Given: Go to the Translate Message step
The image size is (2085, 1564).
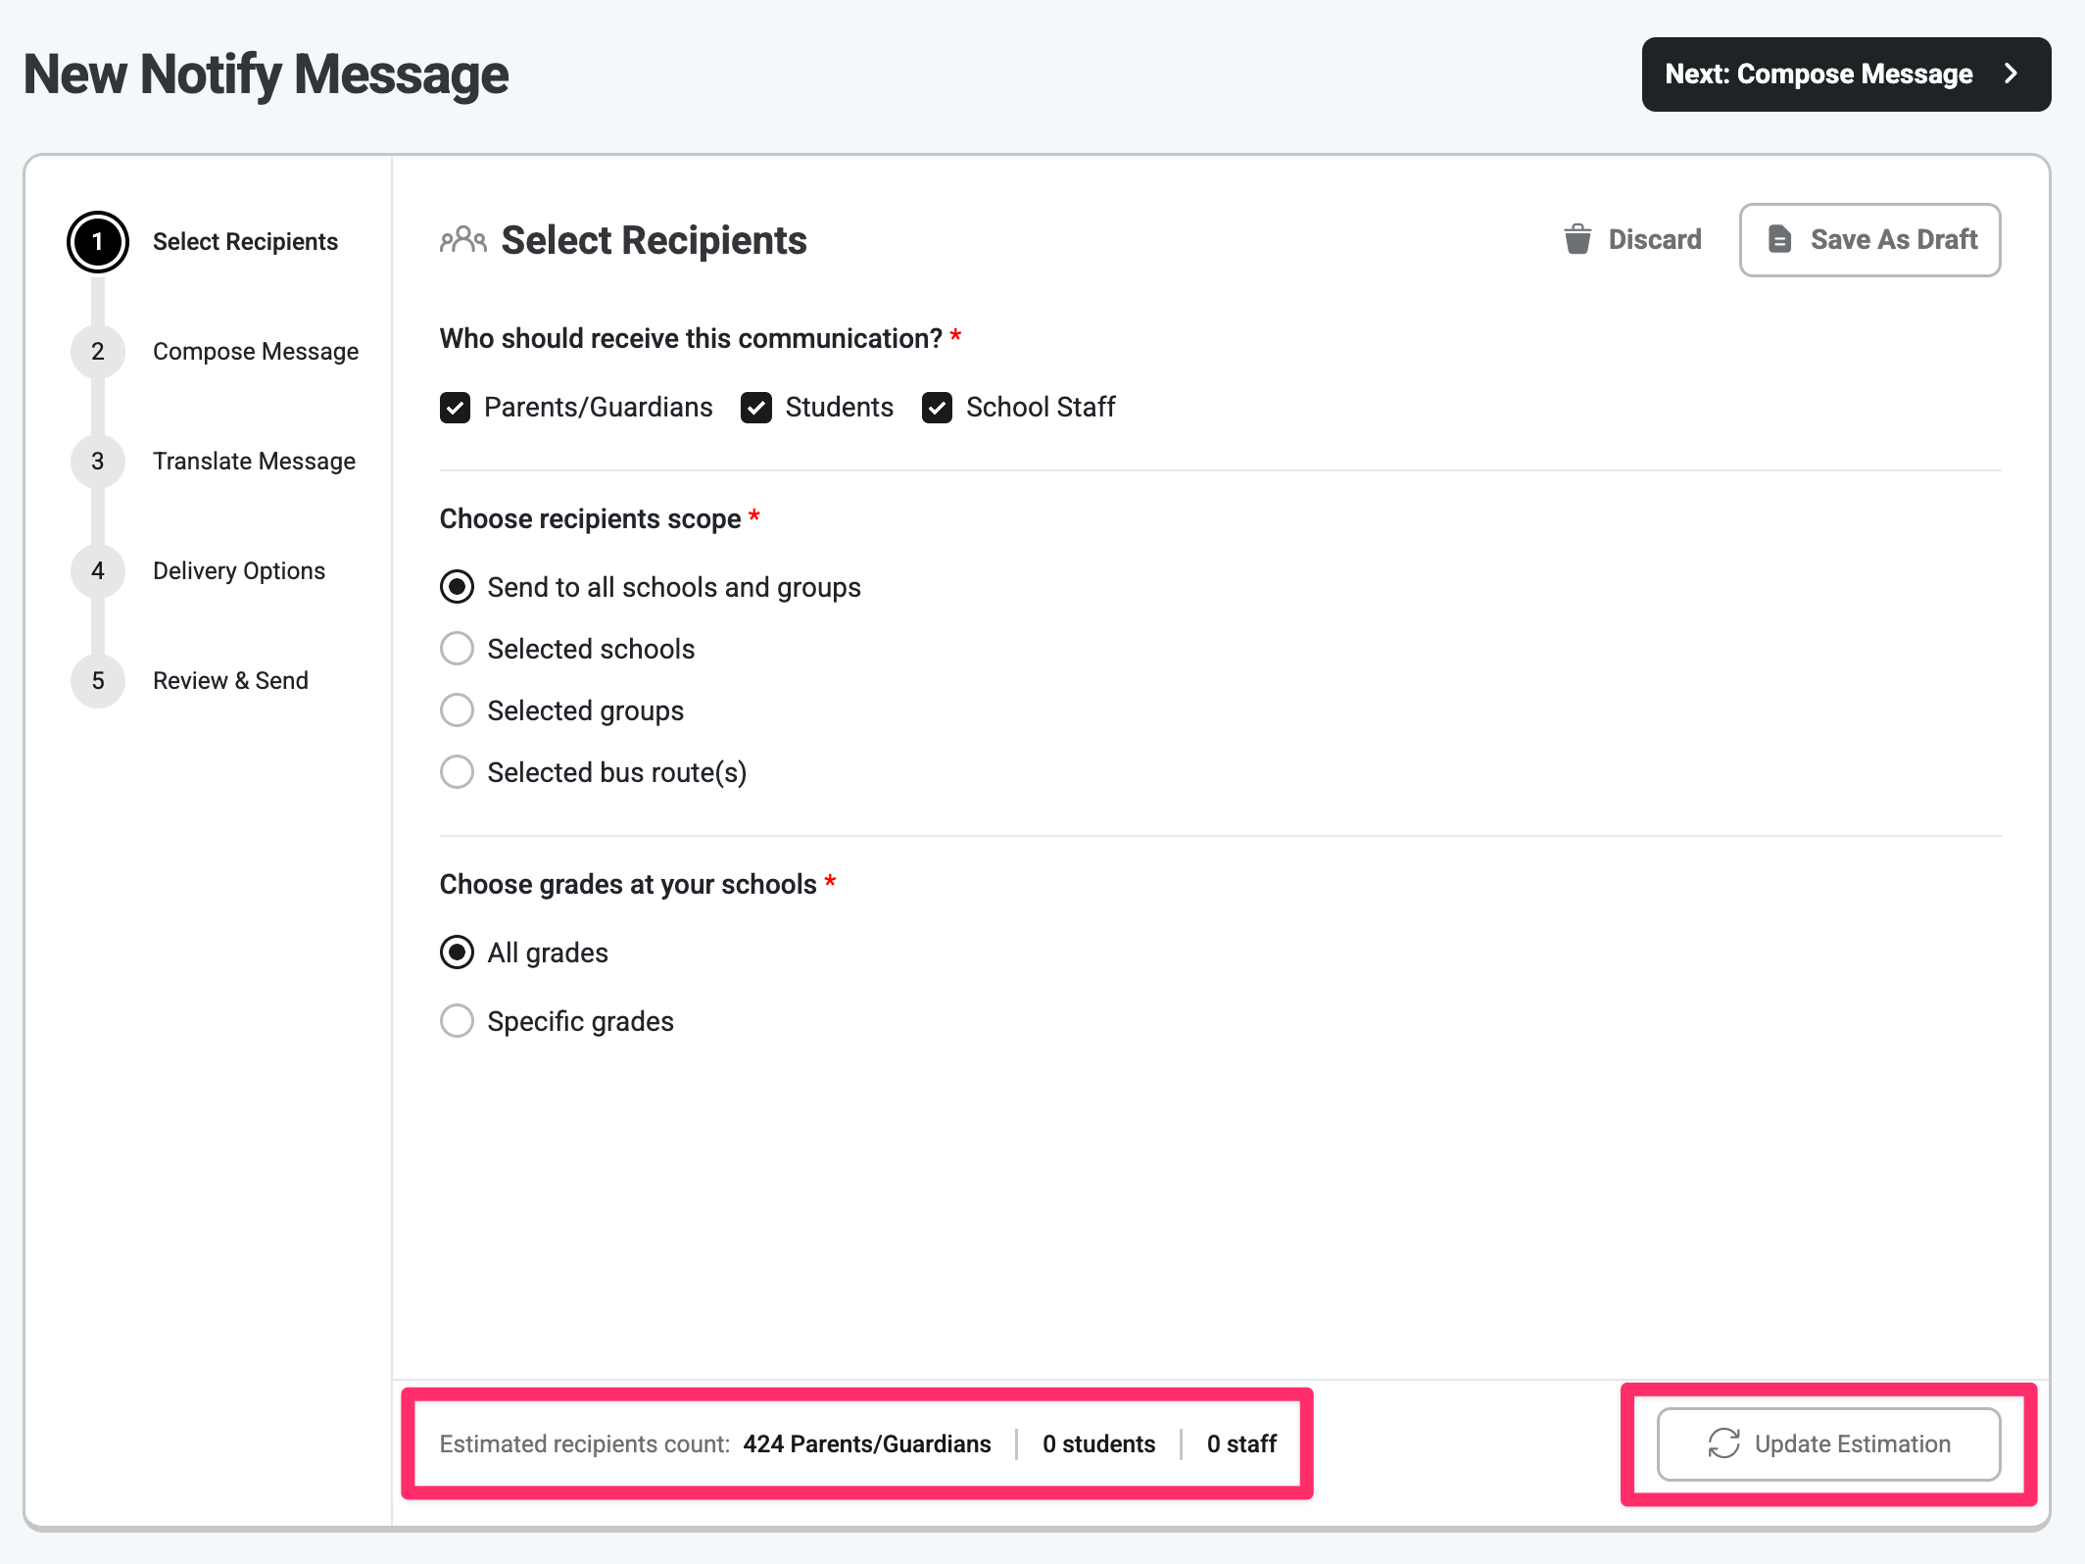Looking at the screenshot, I should click(254, 462).
